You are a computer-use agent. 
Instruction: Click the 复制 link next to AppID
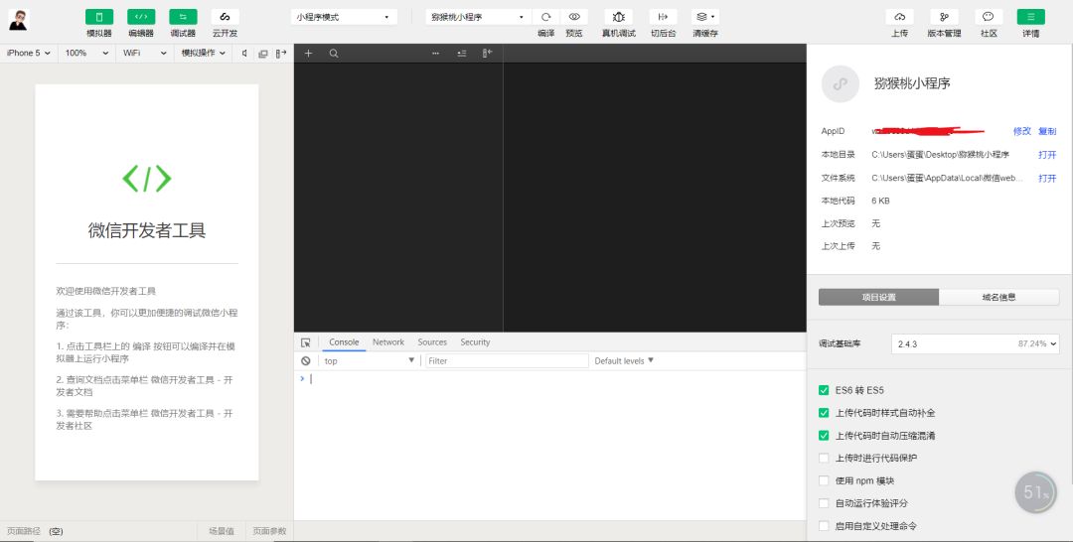[x=1047, y=131]
